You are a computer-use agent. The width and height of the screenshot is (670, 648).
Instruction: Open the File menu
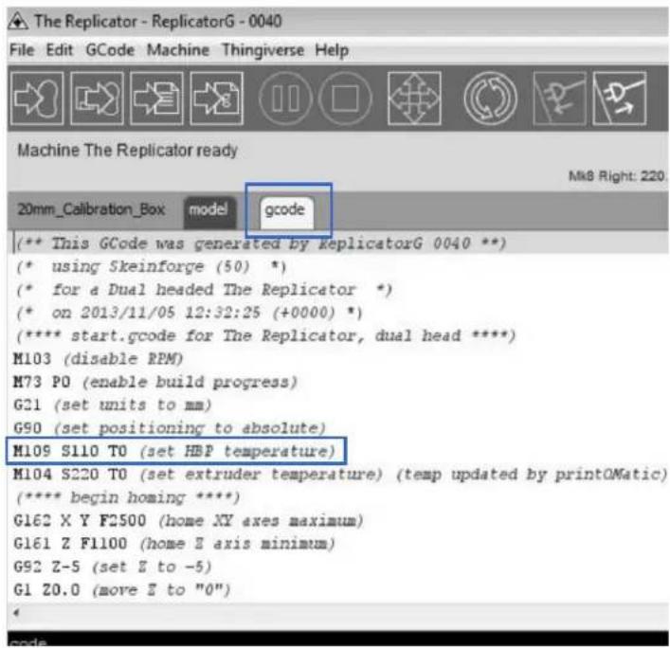[x=22, y=50]
